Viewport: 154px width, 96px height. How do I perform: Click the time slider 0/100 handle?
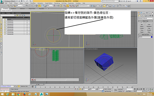click(x=38, y=84)
